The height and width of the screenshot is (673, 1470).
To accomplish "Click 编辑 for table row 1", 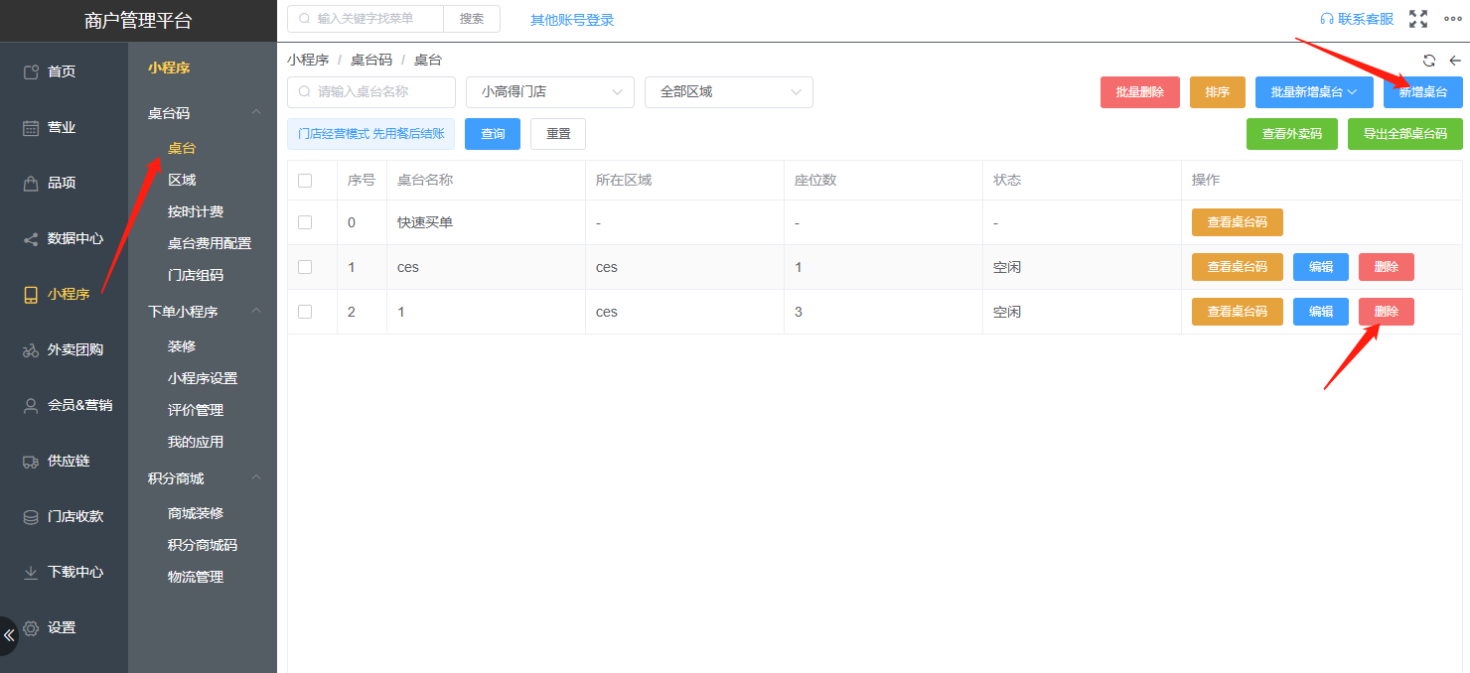I will 1321,267.
